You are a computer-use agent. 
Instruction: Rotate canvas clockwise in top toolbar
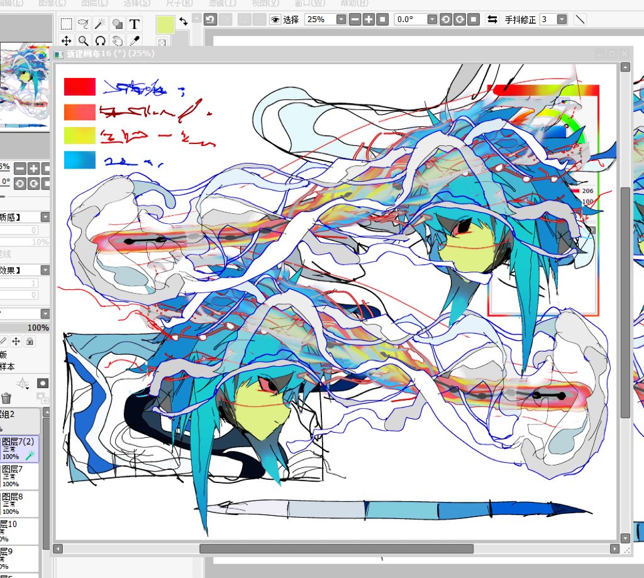[460, 19]
